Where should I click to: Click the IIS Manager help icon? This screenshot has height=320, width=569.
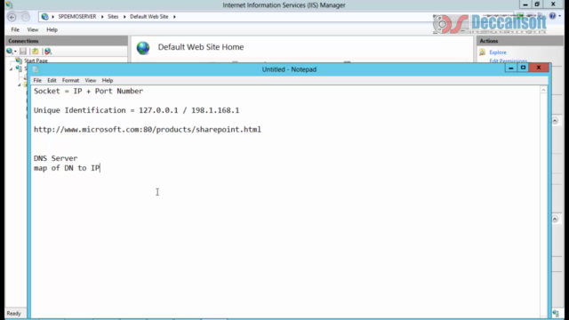click(552, 16)
